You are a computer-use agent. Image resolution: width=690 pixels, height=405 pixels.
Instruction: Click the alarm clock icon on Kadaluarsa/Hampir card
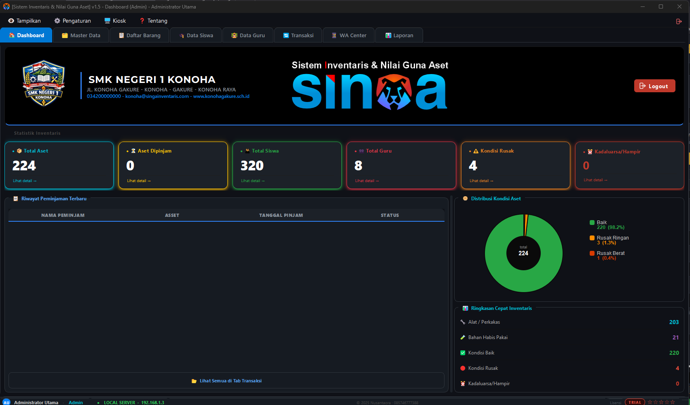coord(590,152)
